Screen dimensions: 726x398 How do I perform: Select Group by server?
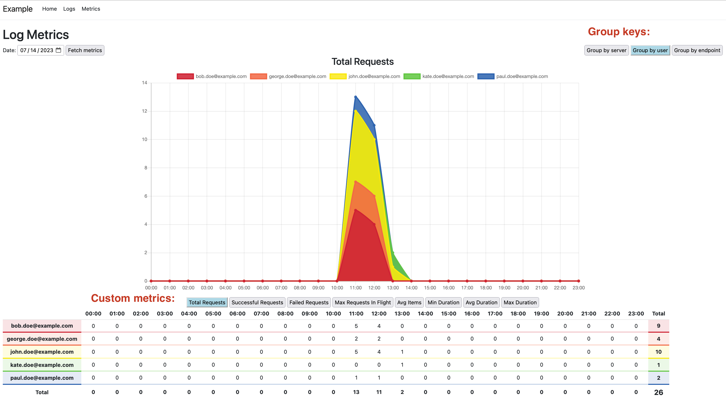606,50
